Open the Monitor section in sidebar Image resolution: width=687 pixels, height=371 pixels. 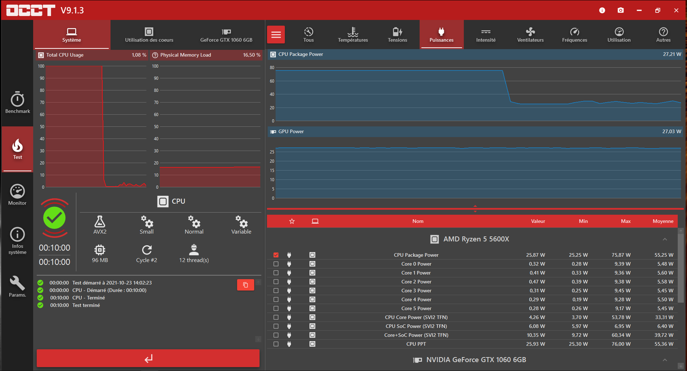pyautogui.click(x=17, y=195)
